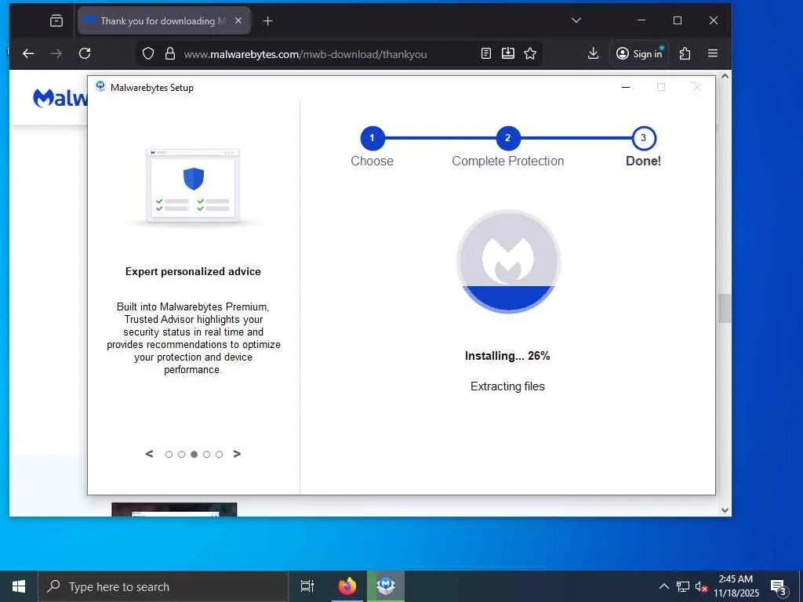Image resolution: width=803 pixels, height=602 pixels.
Task: Select the fourth carousel dot
Action: [206, 454]
